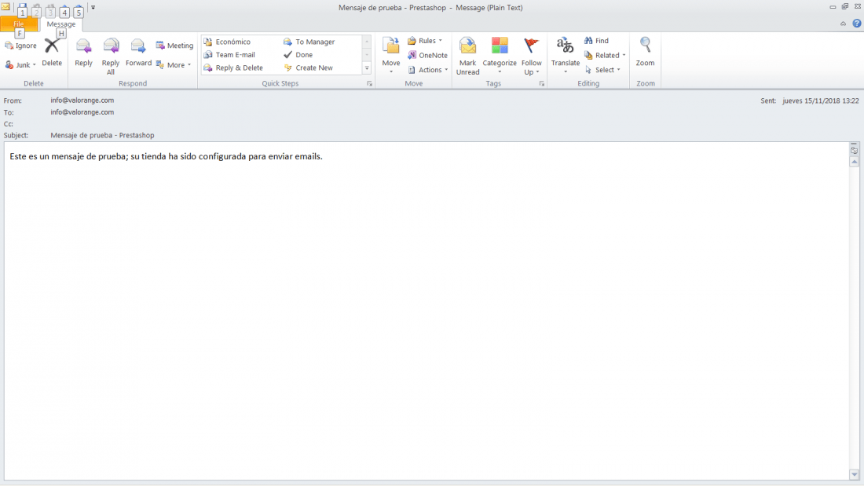The width and height of the screenshot is (864, 486).
Task: Open the Actions dropdown menu
Action: point(428,70)
